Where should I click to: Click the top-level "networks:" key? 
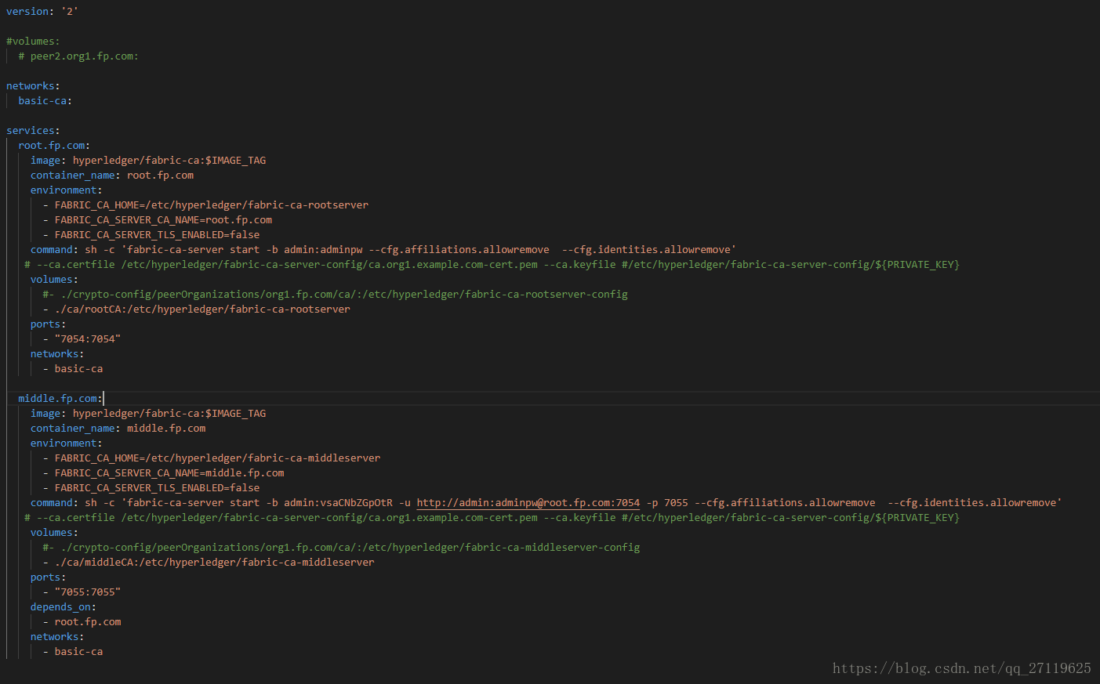click(x=33, y=85)
